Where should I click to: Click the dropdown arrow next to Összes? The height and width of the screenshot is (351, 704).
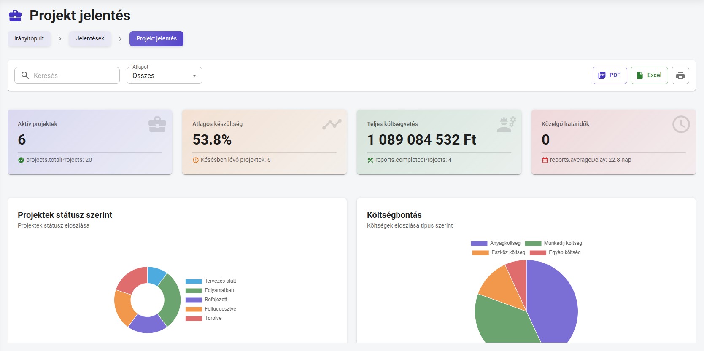coord(194,75)
